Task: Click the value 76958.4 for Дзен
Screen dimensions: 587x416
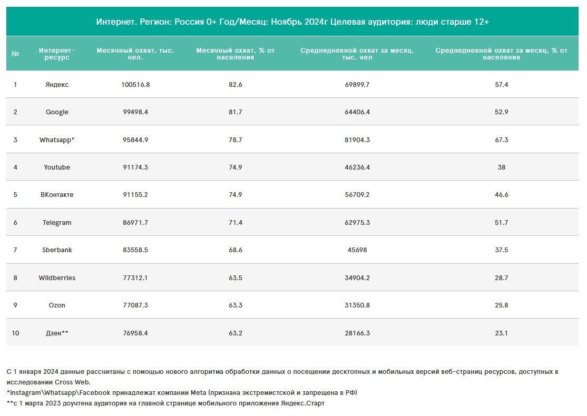Action: pos(135,333)
